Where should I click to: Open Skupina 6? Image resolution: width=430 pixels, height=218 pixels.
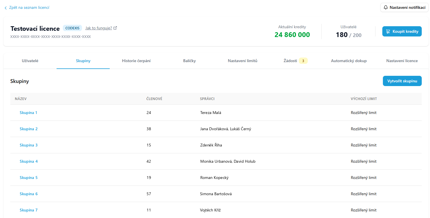click(x=29, y=194)
